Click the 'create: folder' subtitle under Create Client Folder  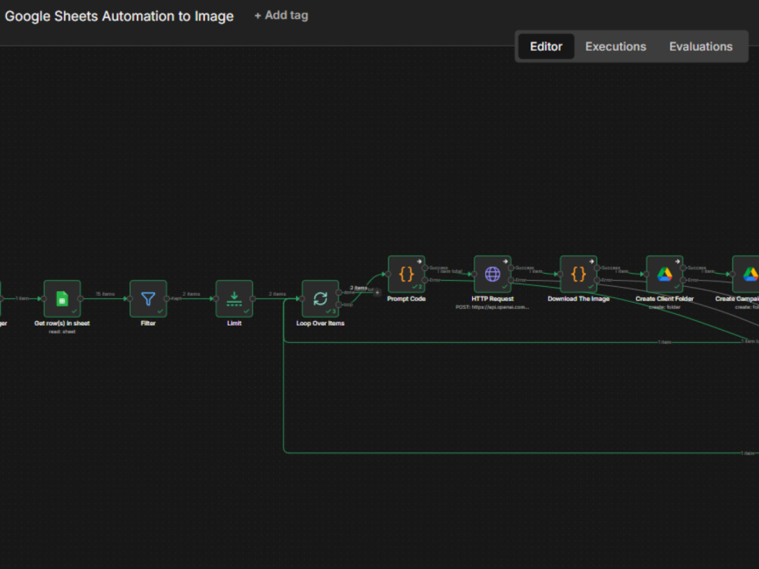(665, 307)
